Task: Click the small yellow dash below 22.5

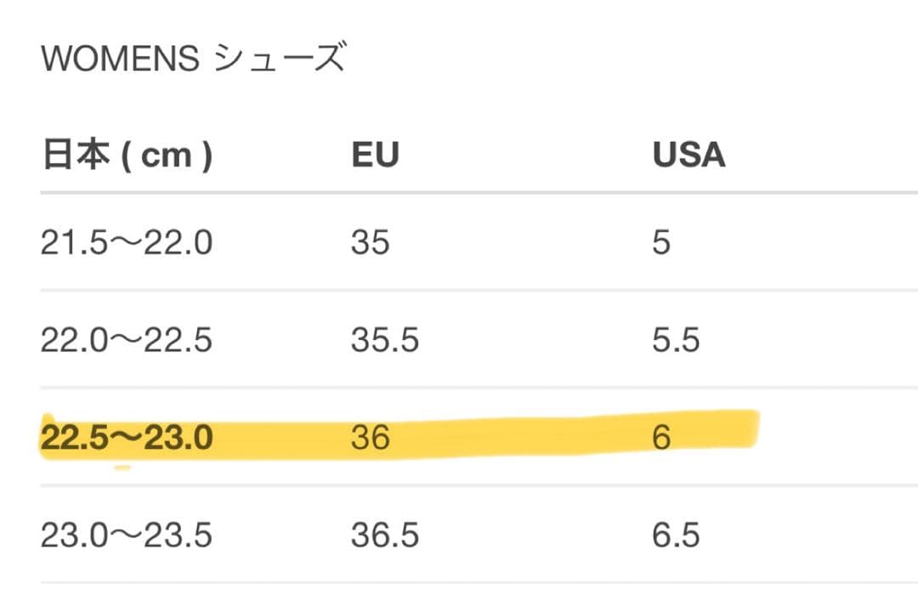Action: pos(122,467)
